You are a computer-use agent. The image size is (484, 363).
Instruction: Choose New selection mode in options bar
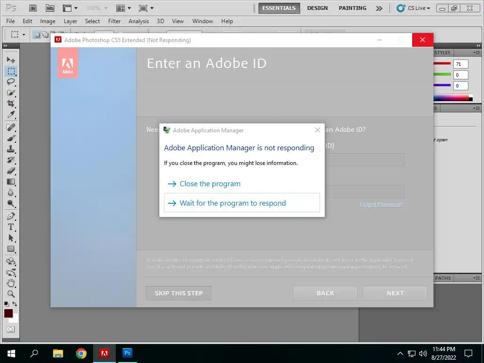click(37, 35)
